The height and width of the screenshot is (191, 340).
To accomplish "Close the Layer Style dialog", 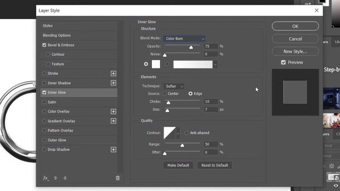I will (x=317, y=11).
